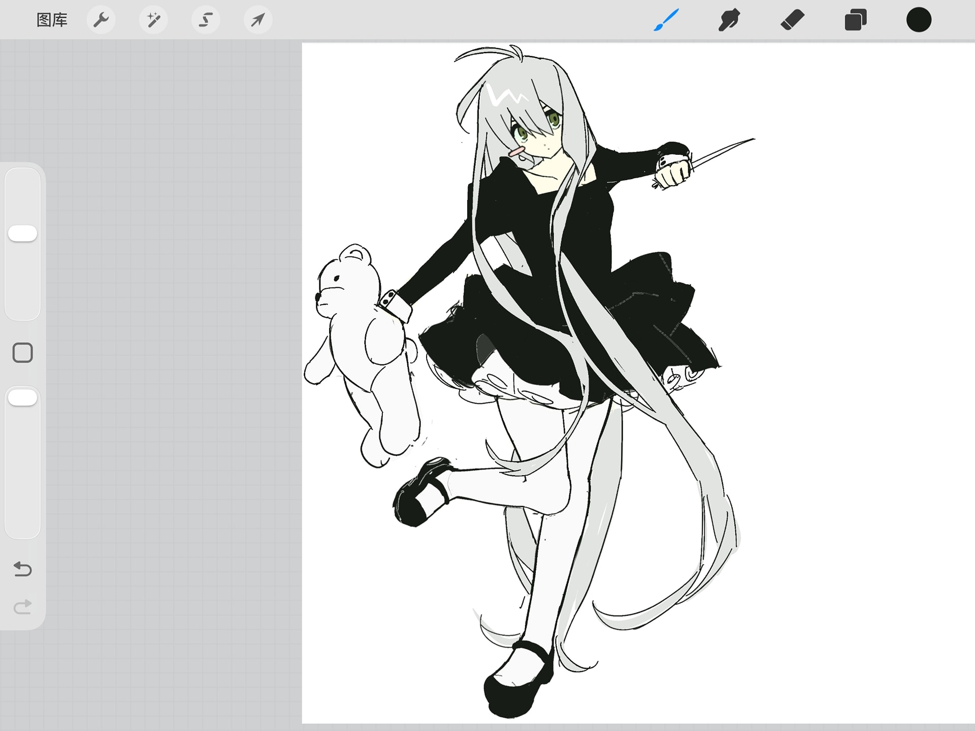Tap the square Modify button in sidebar

coord(23,353)
